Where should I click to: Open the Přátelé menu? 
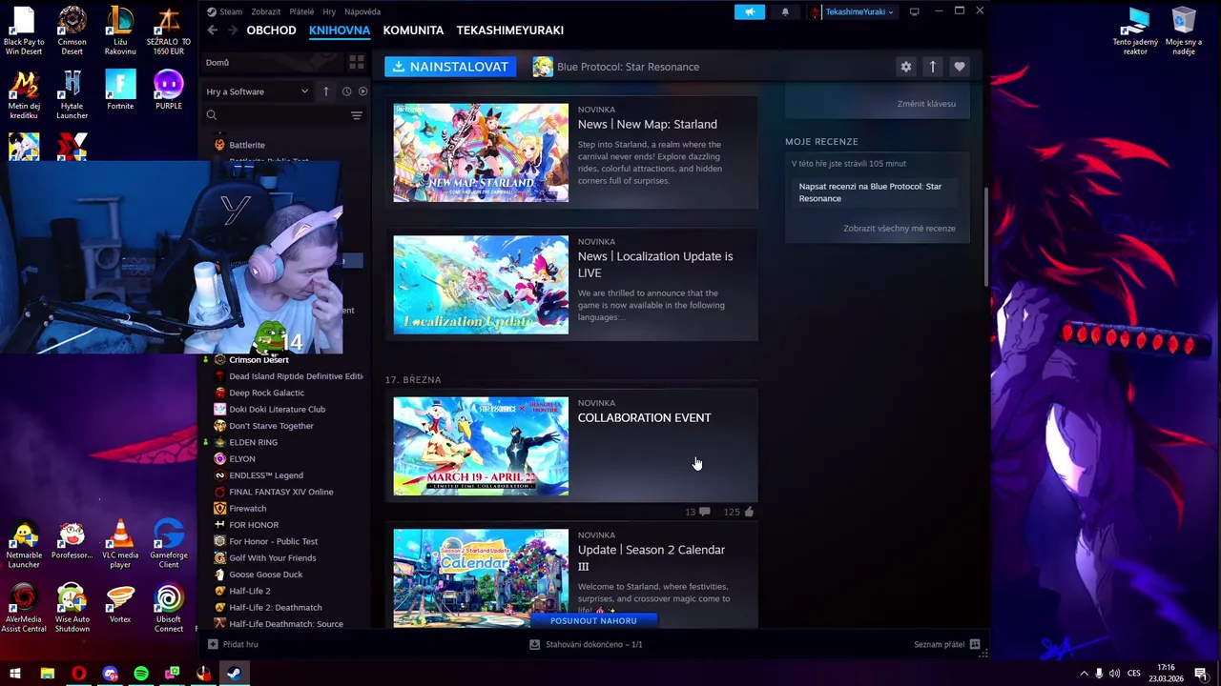point(301,11)
